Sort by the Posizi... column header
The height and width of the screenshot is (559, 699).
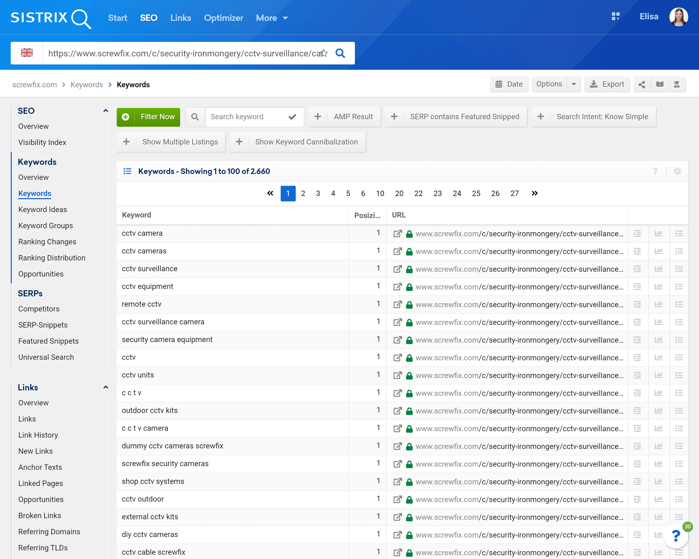(367, 215)
